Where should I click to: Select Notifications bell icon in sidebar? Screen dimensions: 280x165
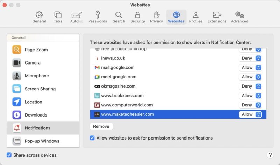click(x=16, y=128)
